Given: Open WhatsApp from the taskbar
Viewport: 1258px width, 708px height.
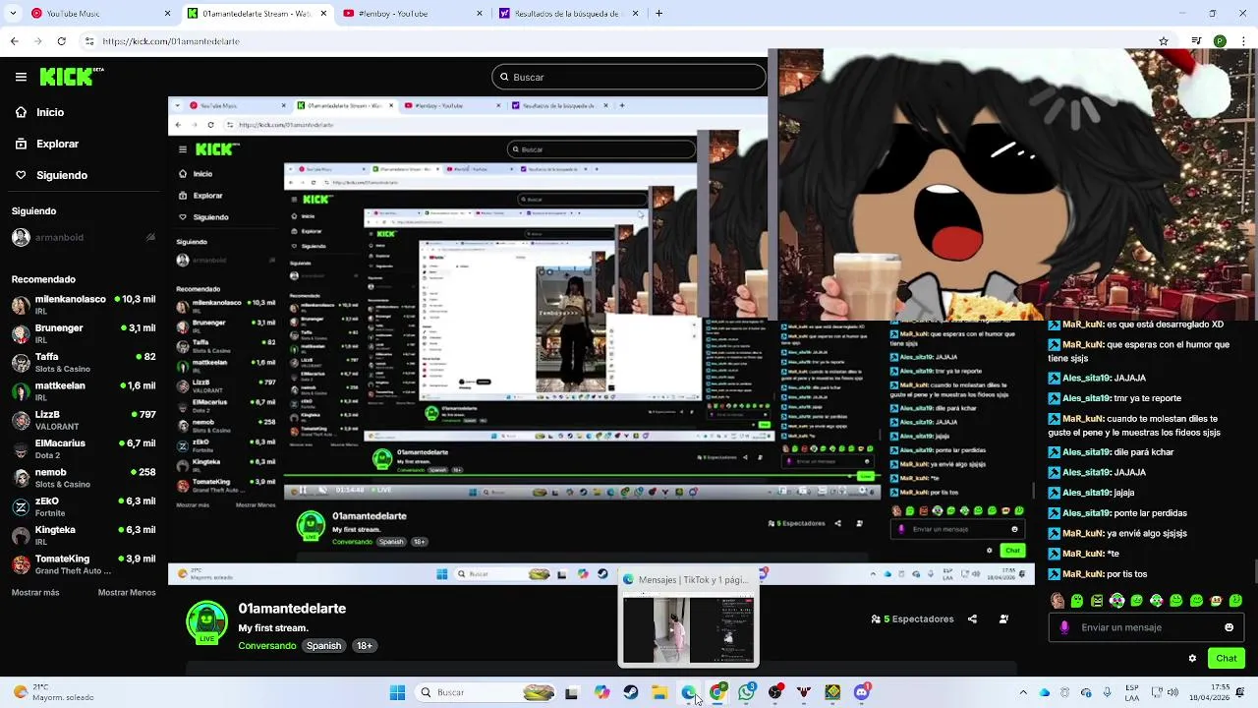Looking at the screenshot, I should [x=747, y=692].
